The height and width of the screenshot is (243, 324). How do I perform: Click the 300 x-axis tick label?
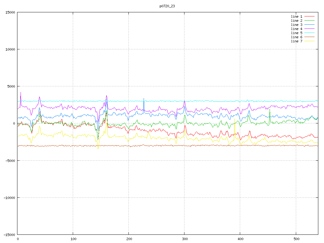coord(184,239)
